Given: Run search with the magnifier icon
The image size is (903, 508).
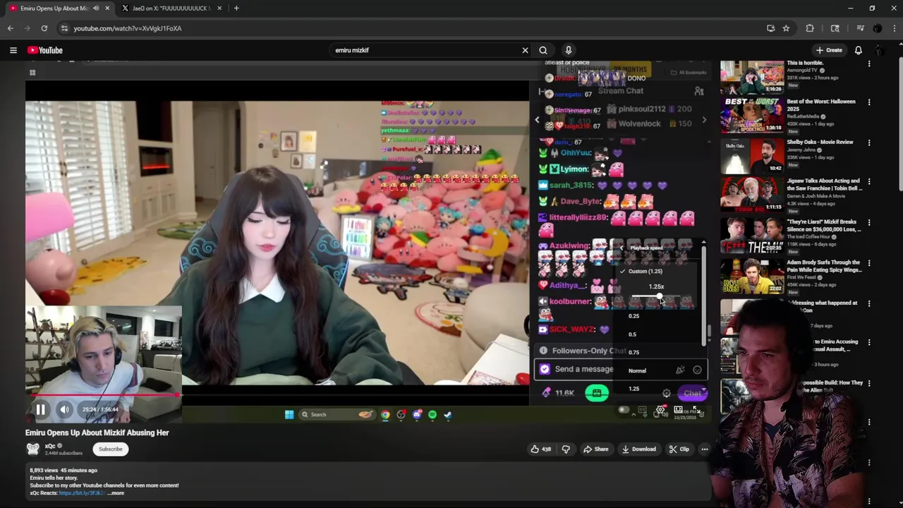Looking at the screenshot, I should coord(543,50).
